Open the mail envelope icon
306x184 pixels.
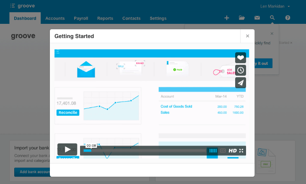click(257, 18)
